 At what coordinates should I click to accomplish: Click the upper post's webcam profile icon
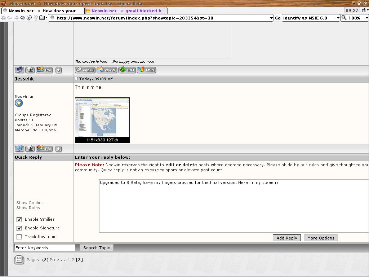(30, 70)
